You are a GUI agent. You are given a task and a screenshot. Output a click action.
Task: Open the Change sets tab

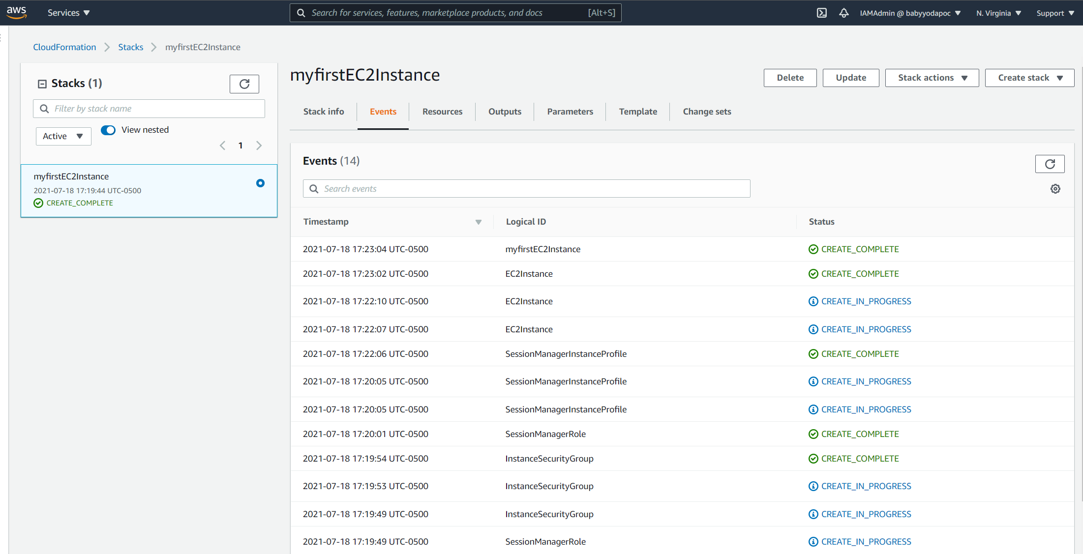click(x=707, y=112)
